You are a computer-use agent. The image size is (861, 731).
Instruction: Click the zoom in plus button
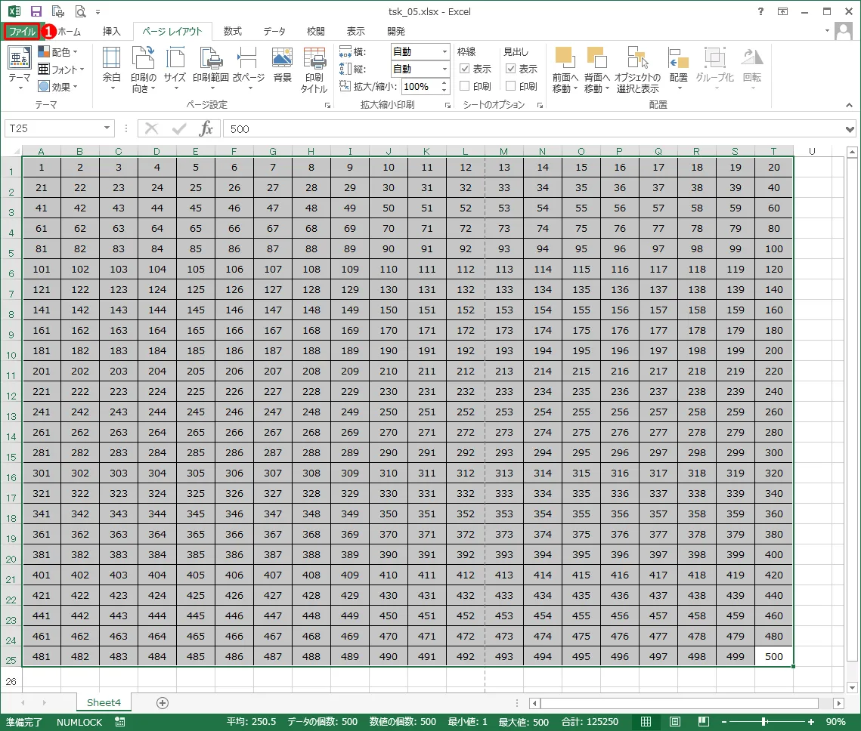(810, 722)
